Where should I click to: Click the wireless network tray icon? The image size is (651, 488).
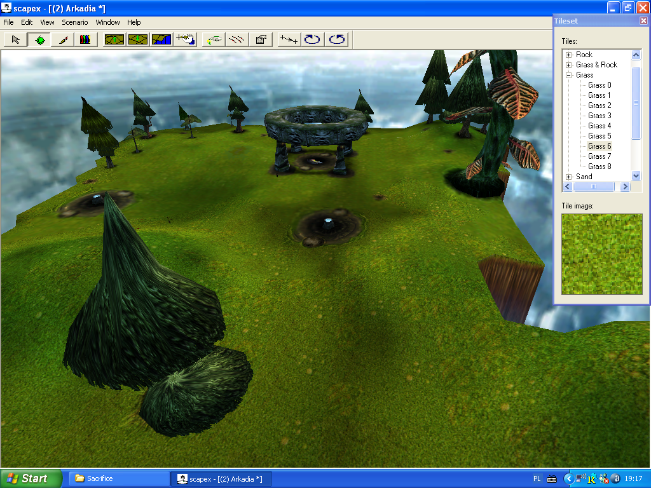(581, 479)
